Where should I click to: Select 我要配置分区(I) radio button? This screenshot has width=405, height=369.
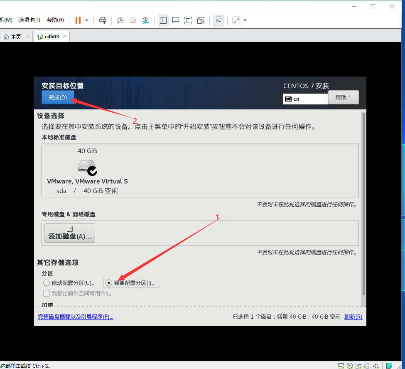108,283
